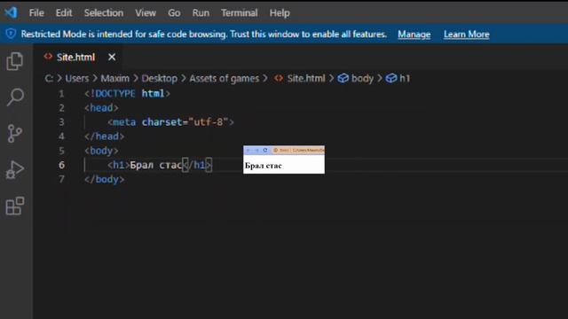Click the h1 breadcrumb segment

405,79
